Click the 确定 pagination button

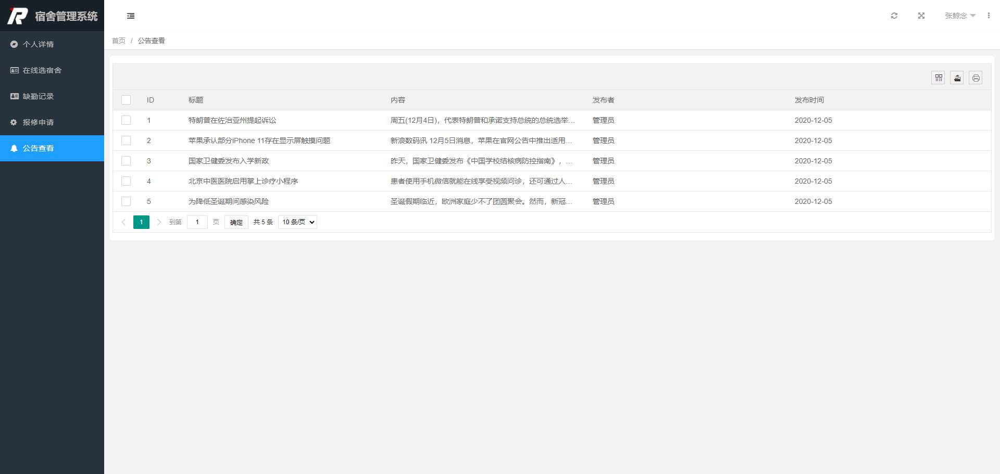(236, 222)
